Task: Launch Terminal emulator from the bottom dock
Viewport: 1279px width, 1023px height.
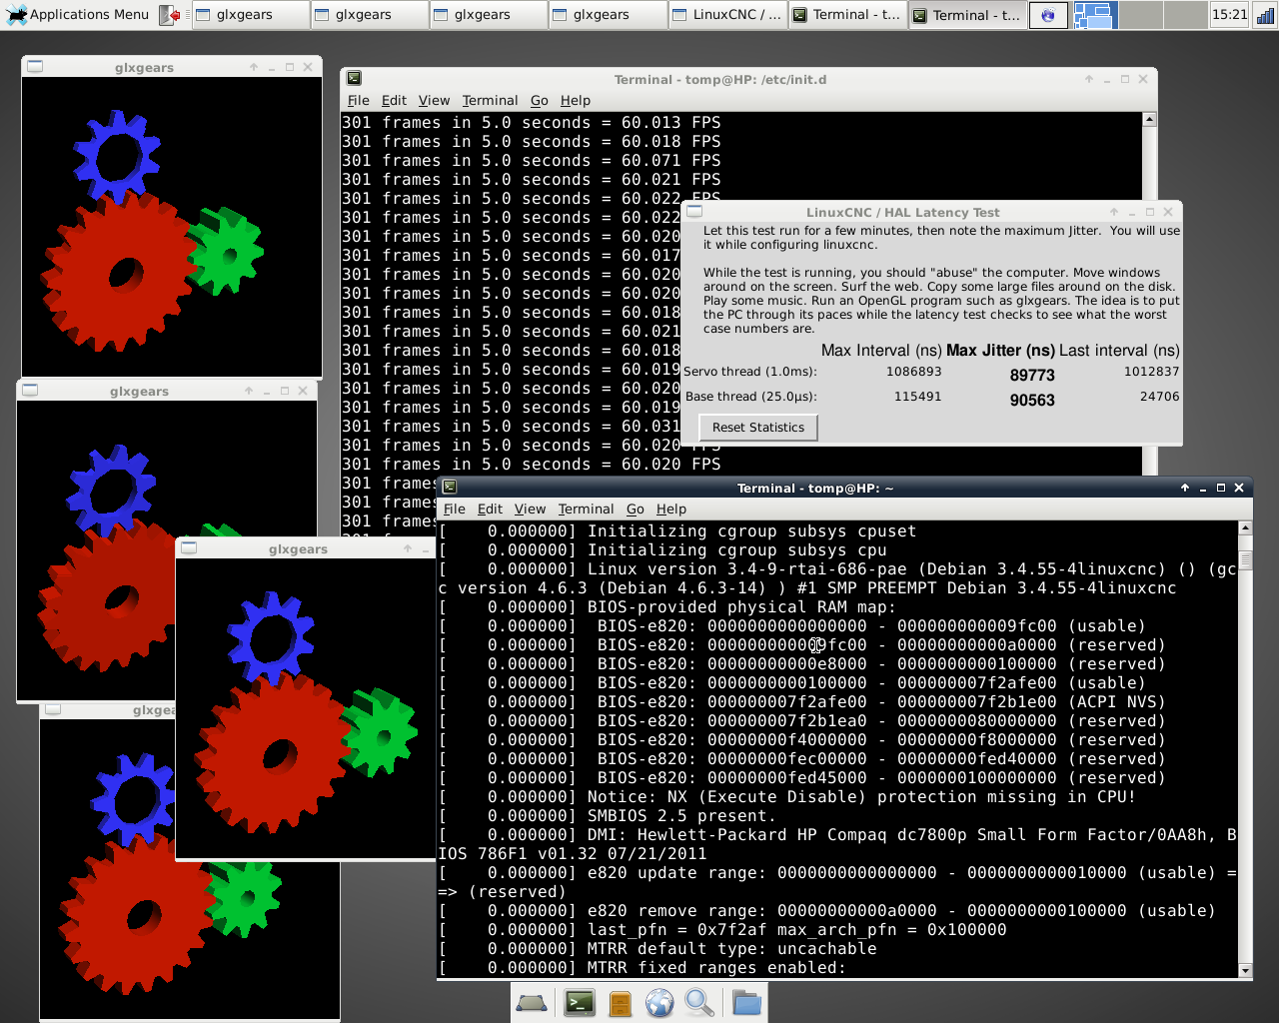Action: tap(580, 1002)
